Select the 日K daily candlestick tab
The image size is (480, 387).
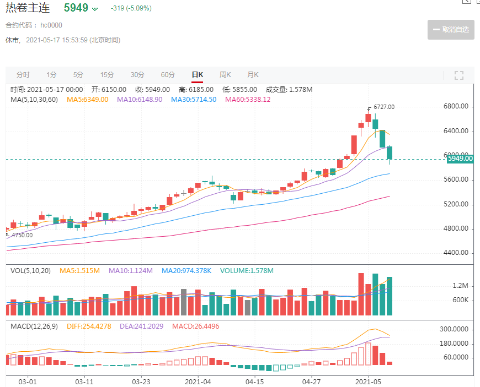pos(198,75)
